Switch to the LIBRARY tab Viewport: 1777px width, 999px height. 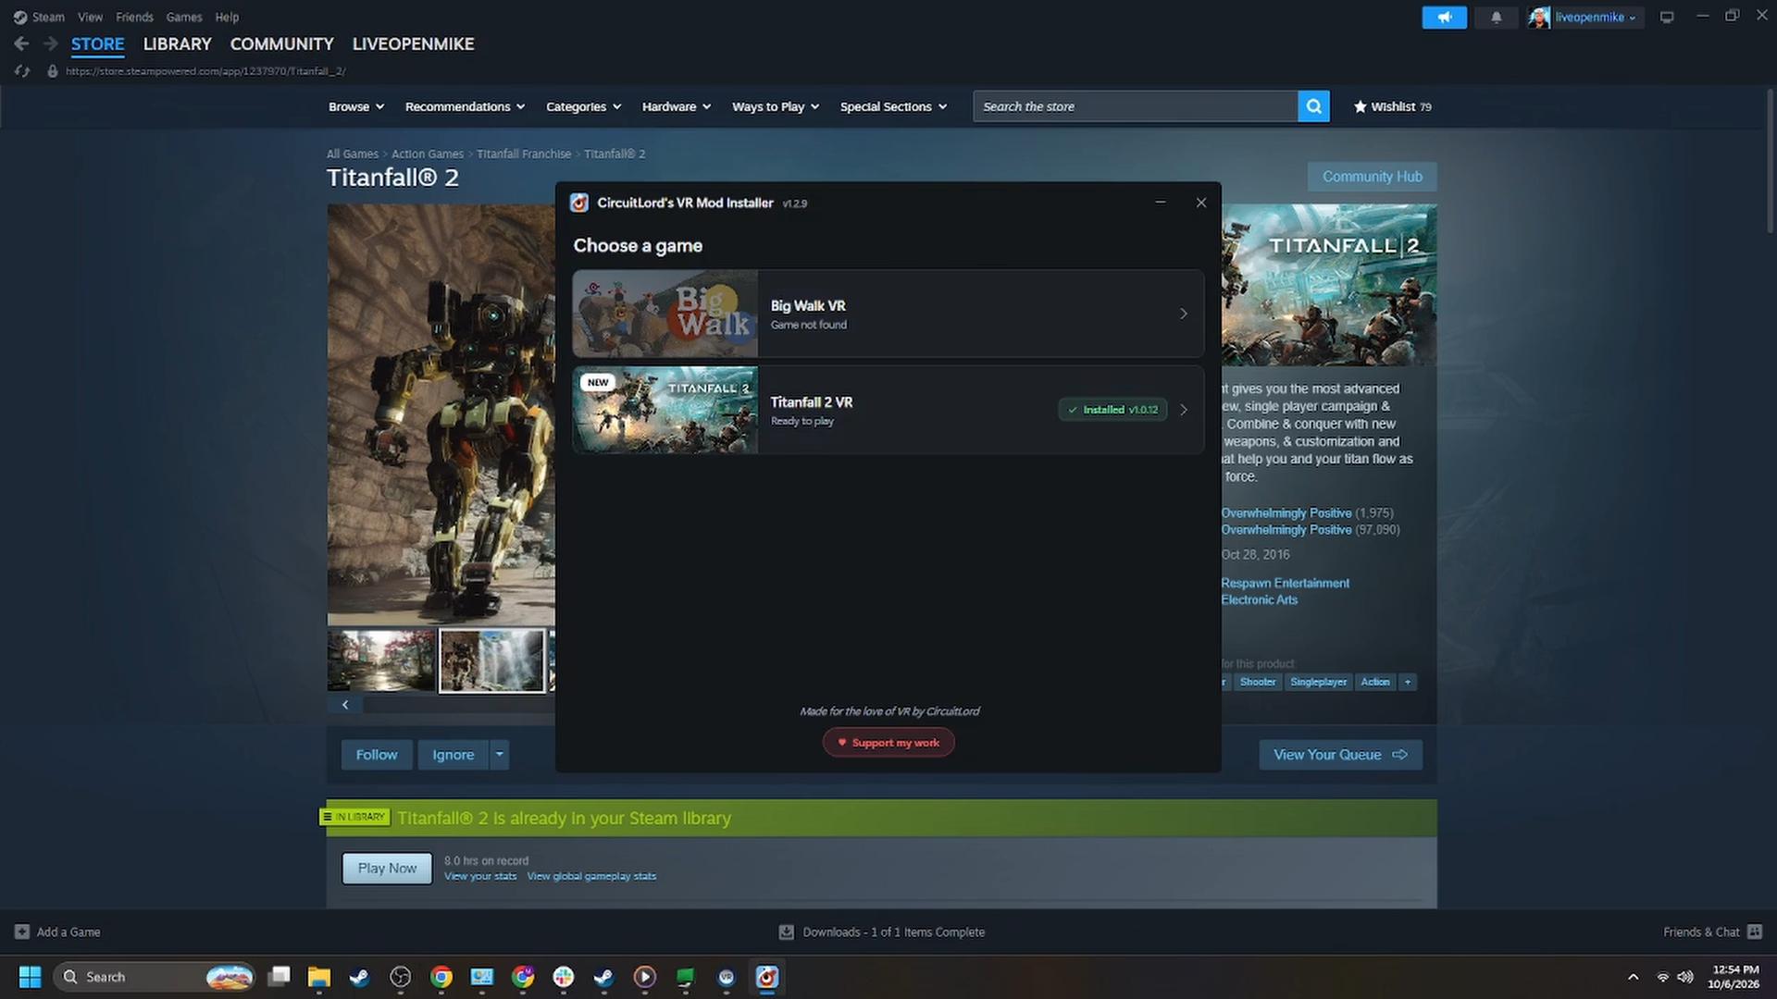pyautogui.click(x=177, y=43)
